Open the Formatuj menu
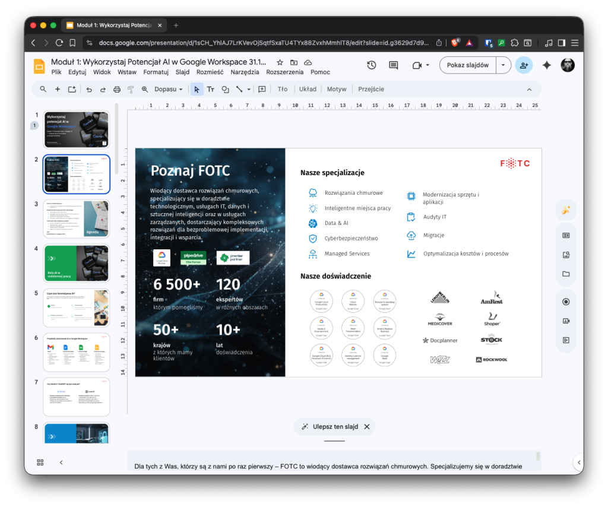The image size is (608, 507). click(x=156, y=72)
